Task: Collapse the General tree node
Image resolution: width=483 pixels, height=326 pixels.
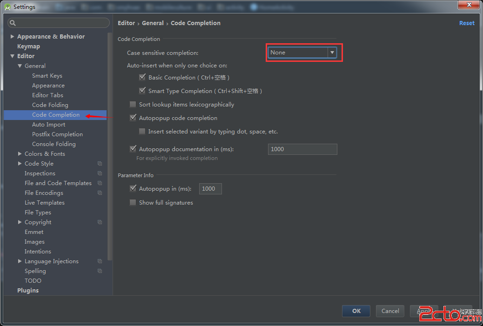Action: 20,66
